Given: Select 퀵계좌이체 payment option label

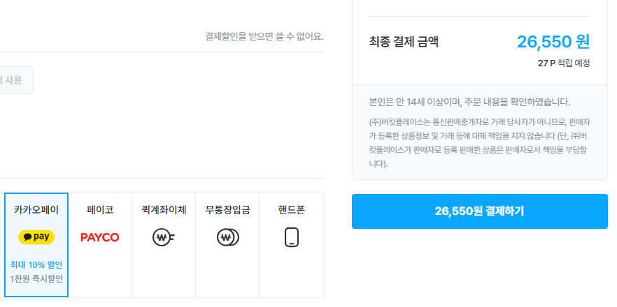Looking at the screenshot, I should pyautogui.click(x=164, y=209).
